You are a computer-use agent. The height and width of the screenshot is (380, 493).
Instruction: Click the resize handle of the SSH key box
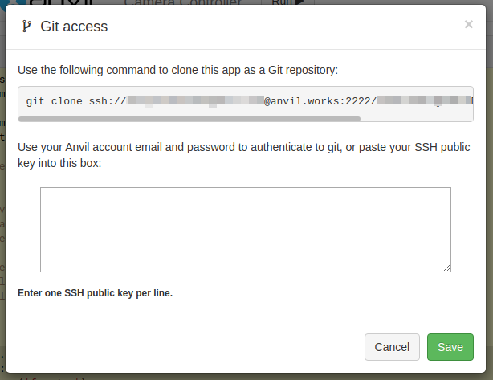pyautogui.click(x=446, y=268)
